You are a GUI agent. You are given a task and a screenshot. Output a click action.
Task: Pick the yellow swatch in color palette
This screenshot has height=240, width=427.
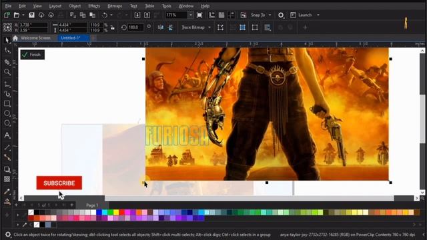click(116, 212)
